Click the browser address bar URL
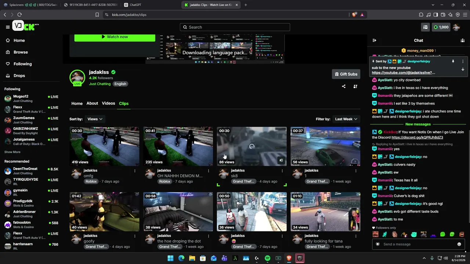Image resolution: width=470 pixels, height=264 pixels. click(x=129, y=15)
